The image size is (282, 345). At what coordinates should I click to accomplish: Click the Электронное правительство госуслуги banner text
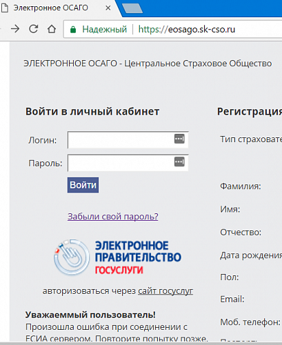point(138,257)
